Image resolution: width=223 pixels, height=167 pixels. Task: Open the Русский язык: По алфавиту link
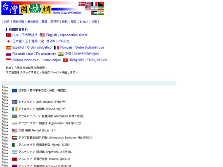pos(34,54)
